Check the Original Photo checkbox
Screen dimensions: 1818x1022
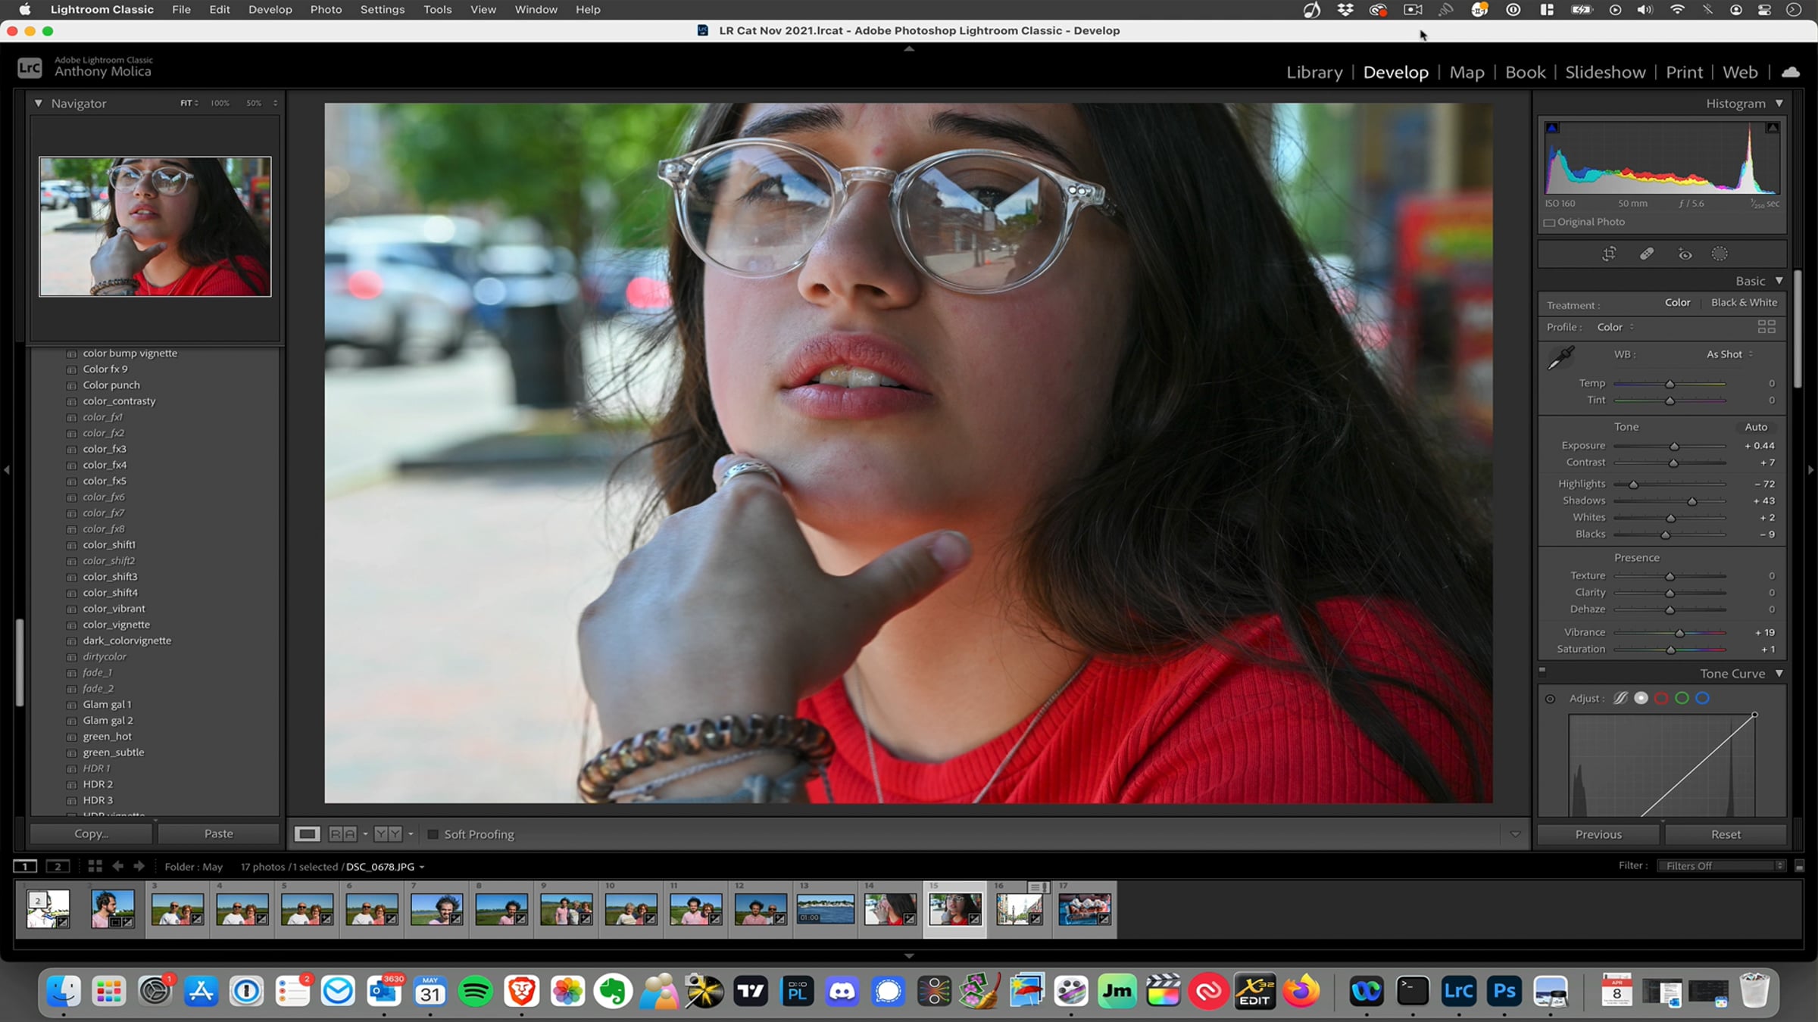click(x=1550, y=223)
